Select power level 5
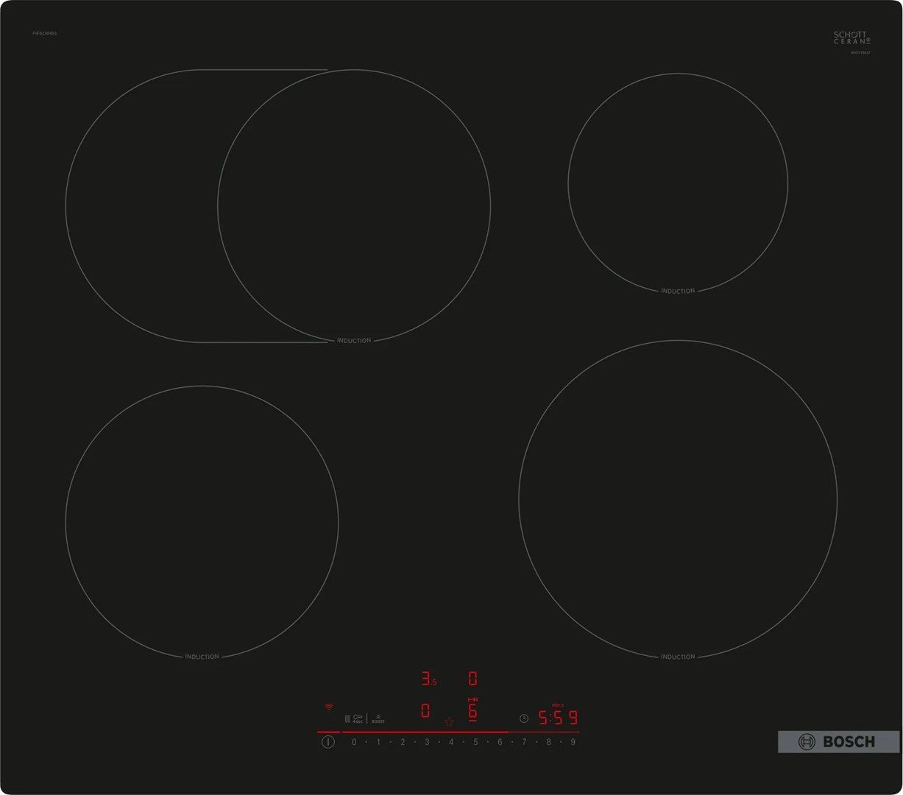The image size is (903, 795). [475, 741]
